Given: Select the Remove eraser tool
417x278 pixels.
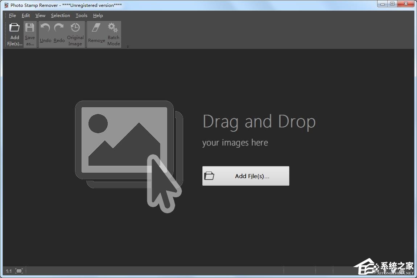Looking at the screenshot, I should coord(96,28).
